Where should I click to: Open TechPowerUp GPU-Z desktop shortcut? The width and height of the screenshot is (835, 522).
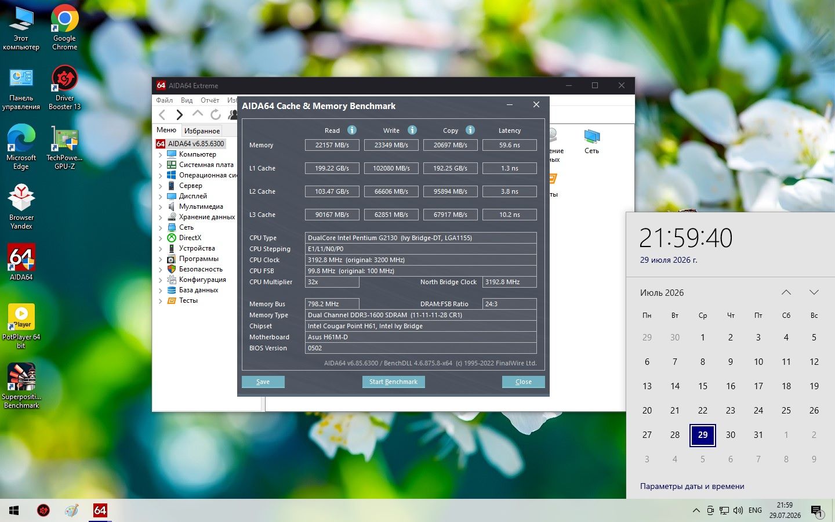65,147
